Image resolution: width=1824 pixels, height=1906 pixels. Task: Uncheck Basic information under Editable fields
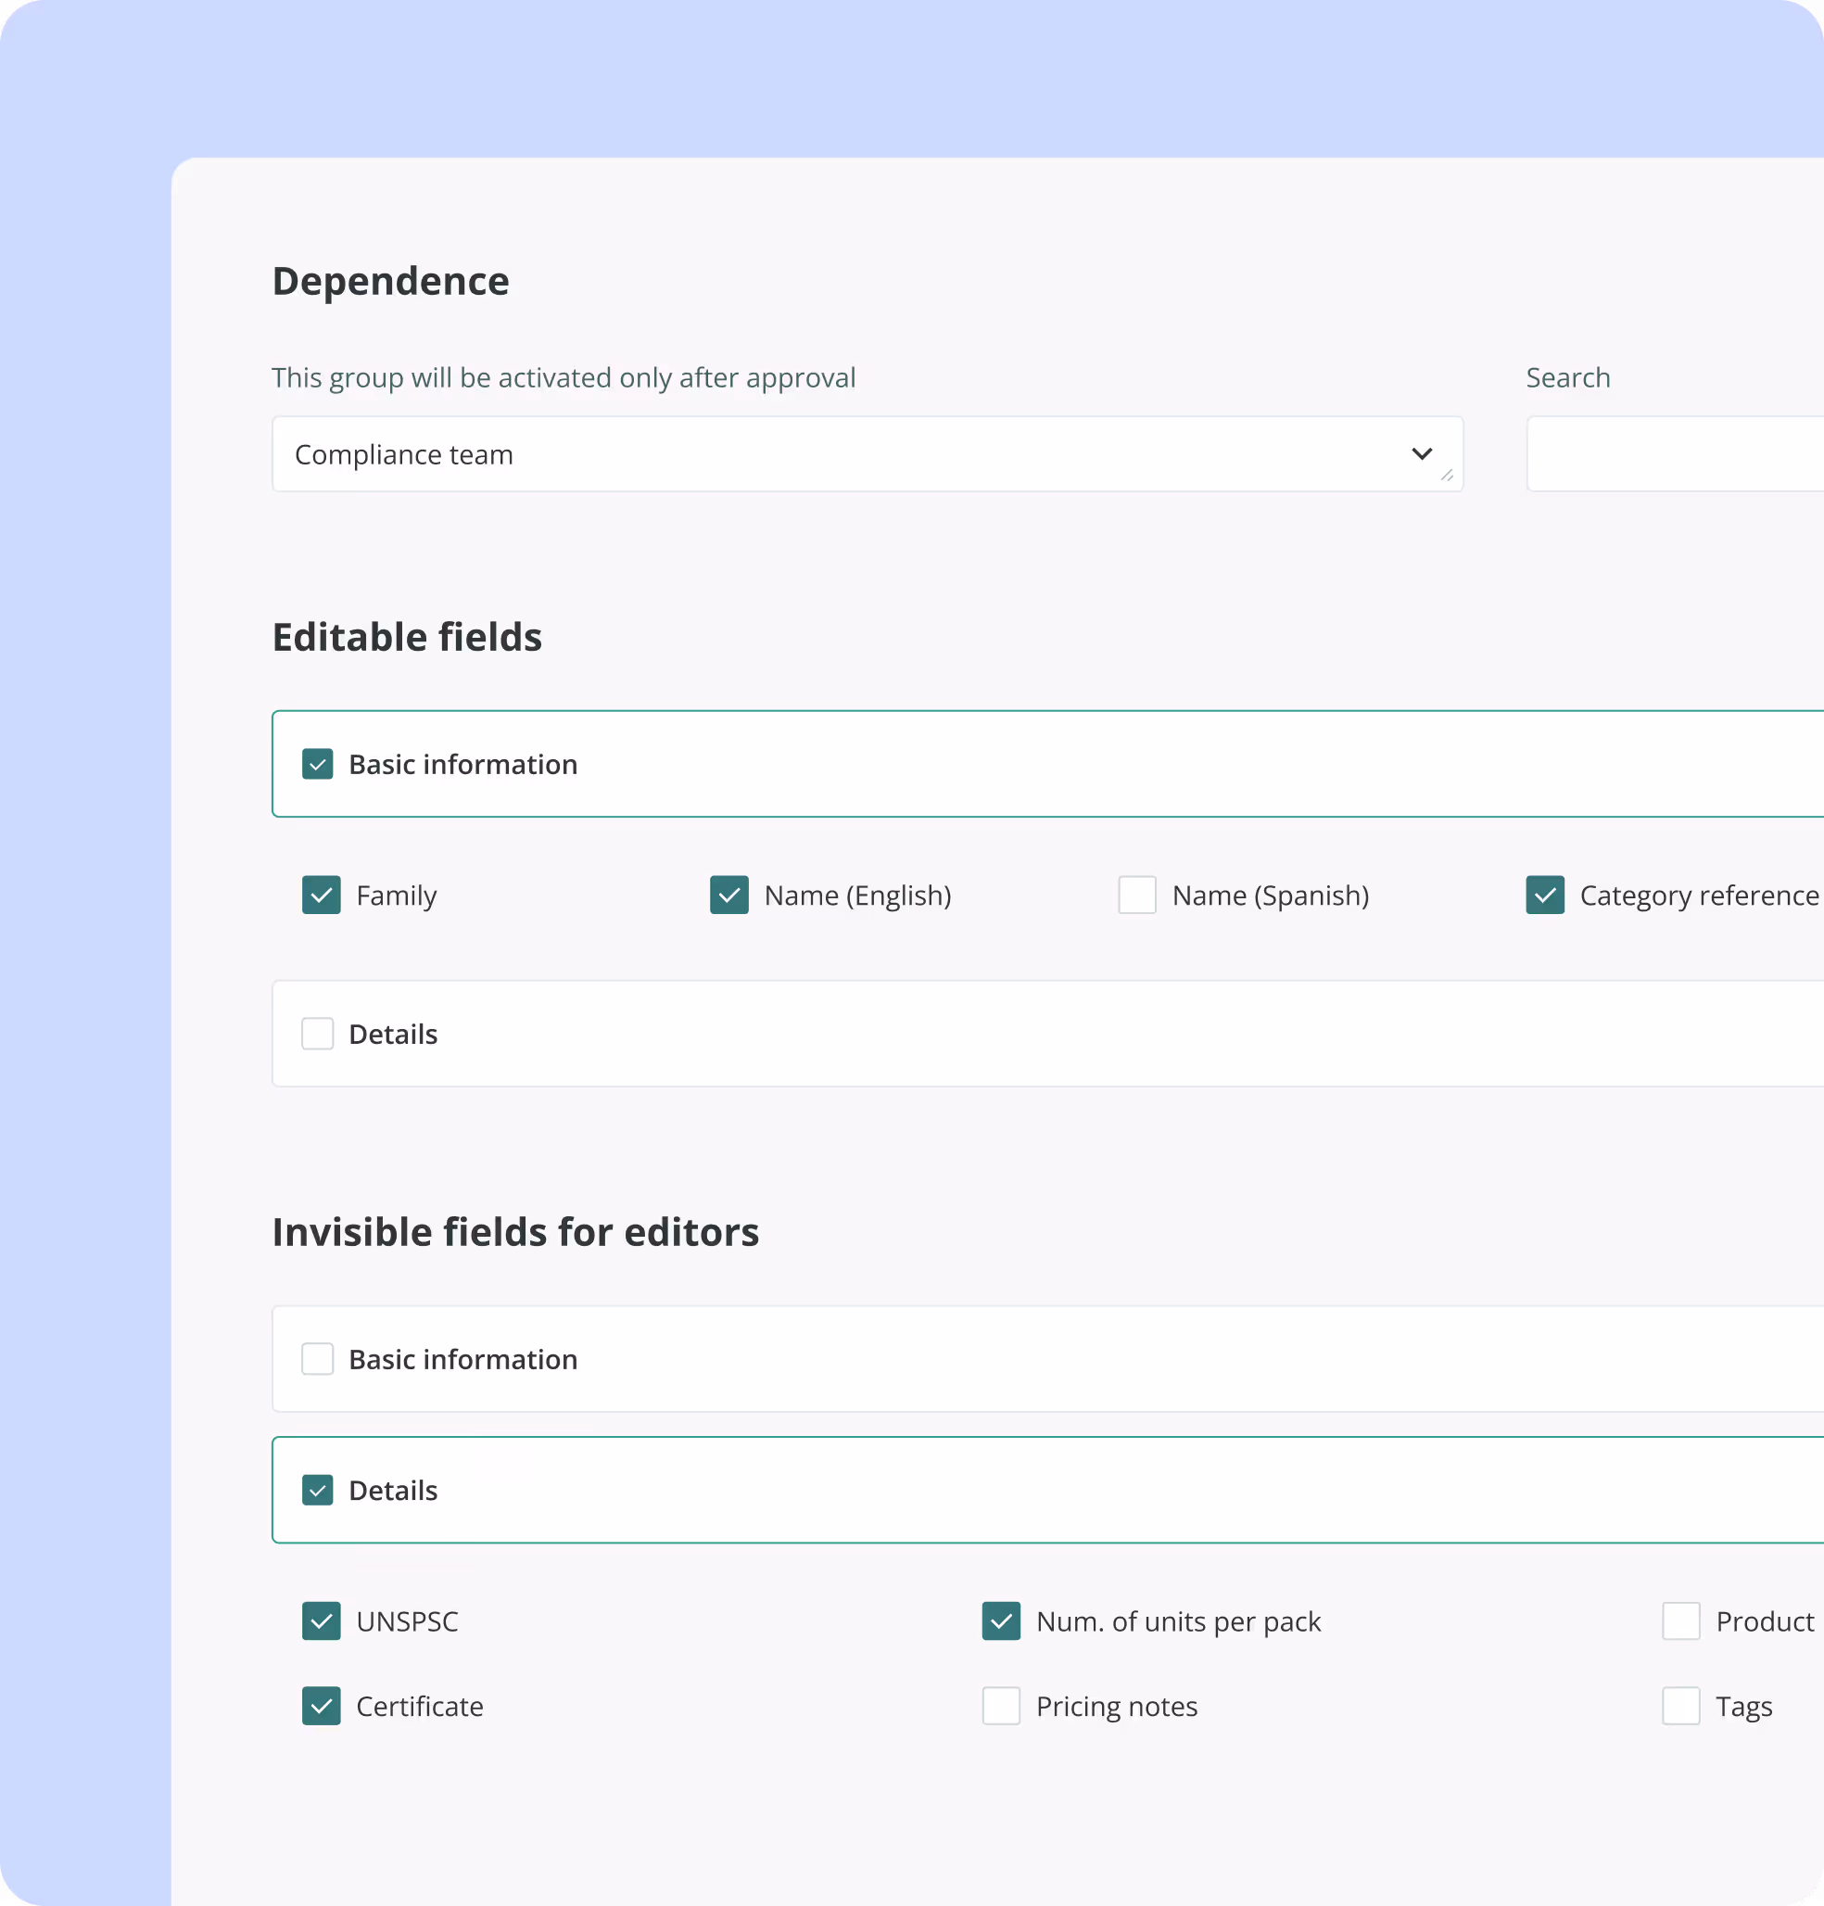[317, 764]
